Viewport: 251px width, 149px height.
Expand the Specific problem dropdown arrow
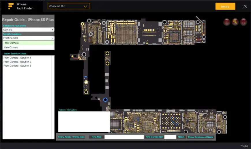pos(53,38)
